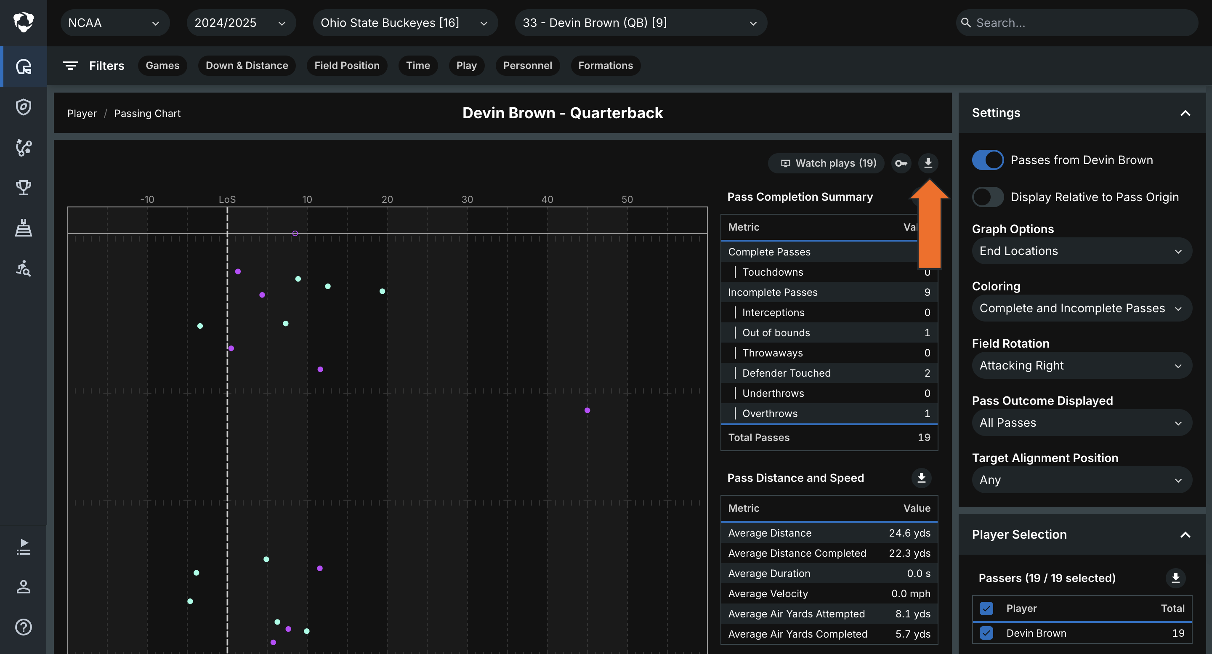Open the player scouting search sidebar icon
Viewport: 1212px width, 654px height.
click(x=24, y=269)
